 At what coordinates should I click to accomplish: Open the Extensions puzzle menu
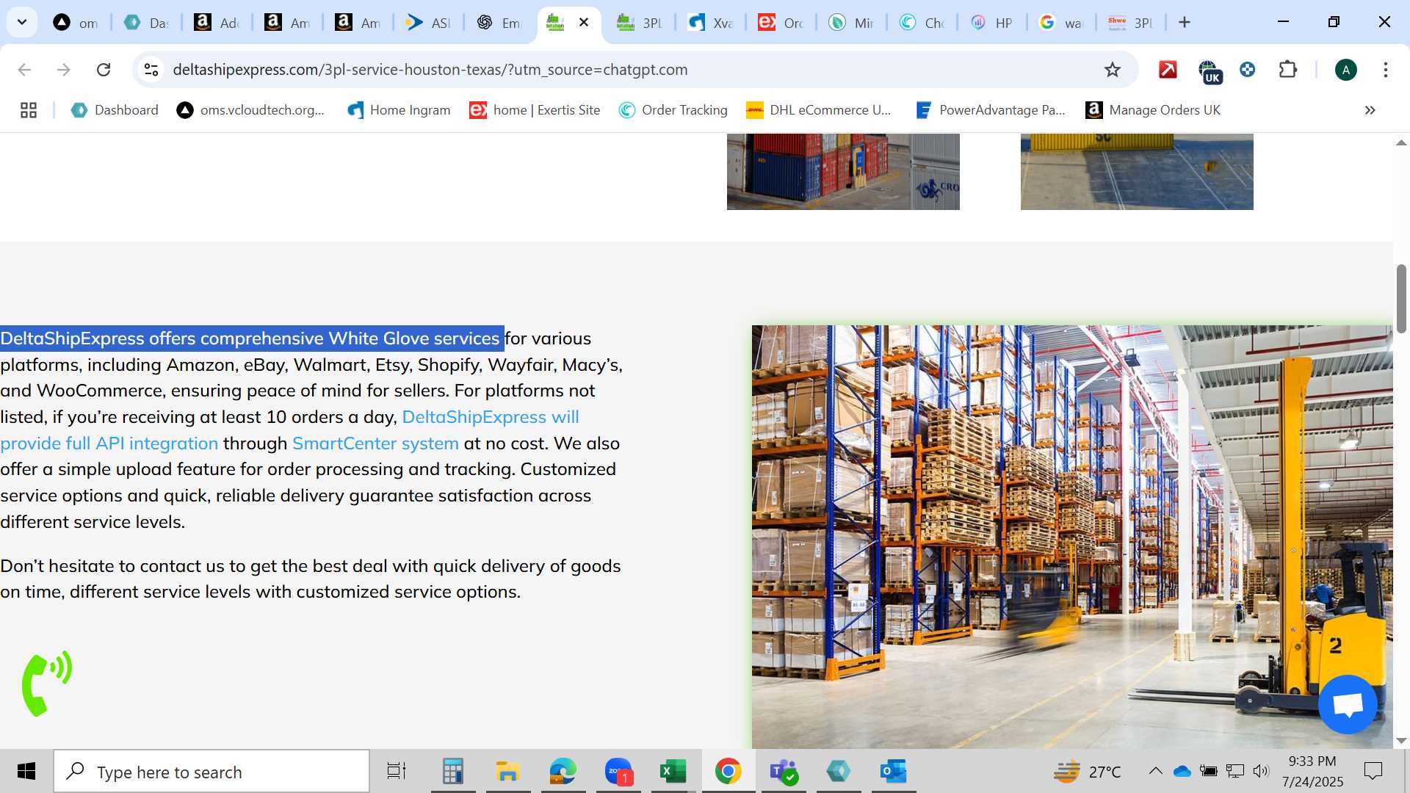[x=1288, y=70]
